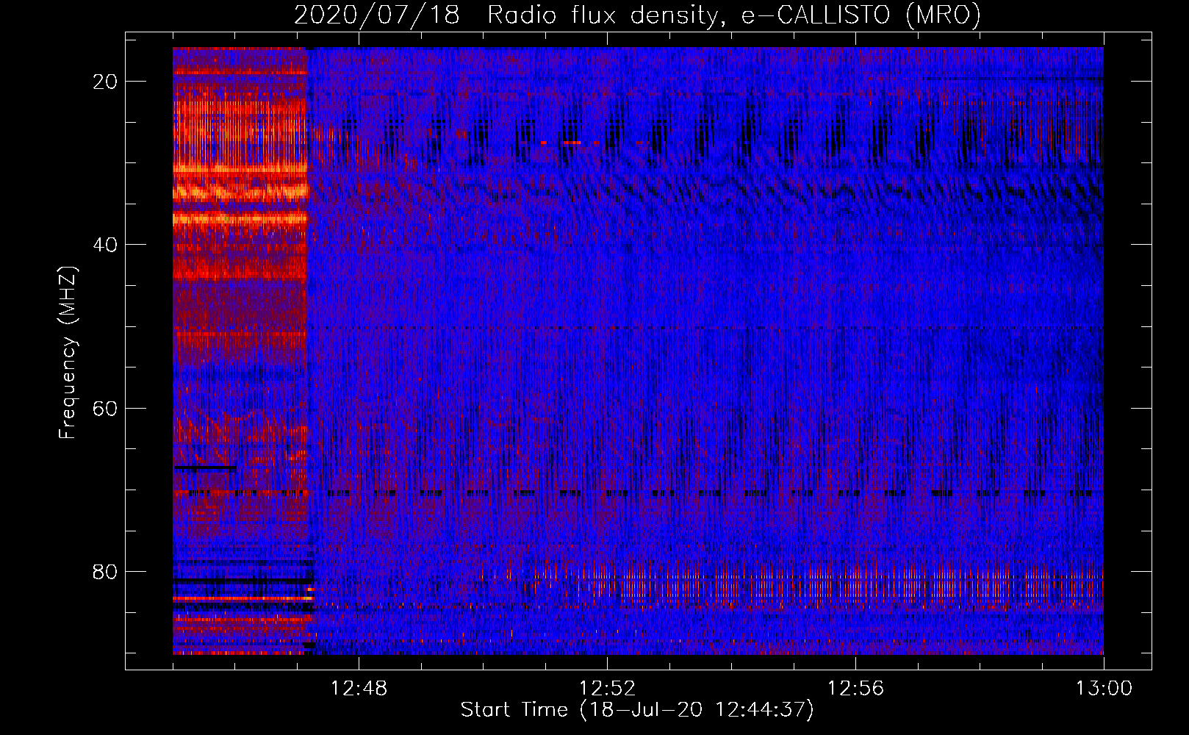Click the 12:48 time tick label
Viewport: 1189px width, 735px height.
pyautogui.click(x=359, y=689)
